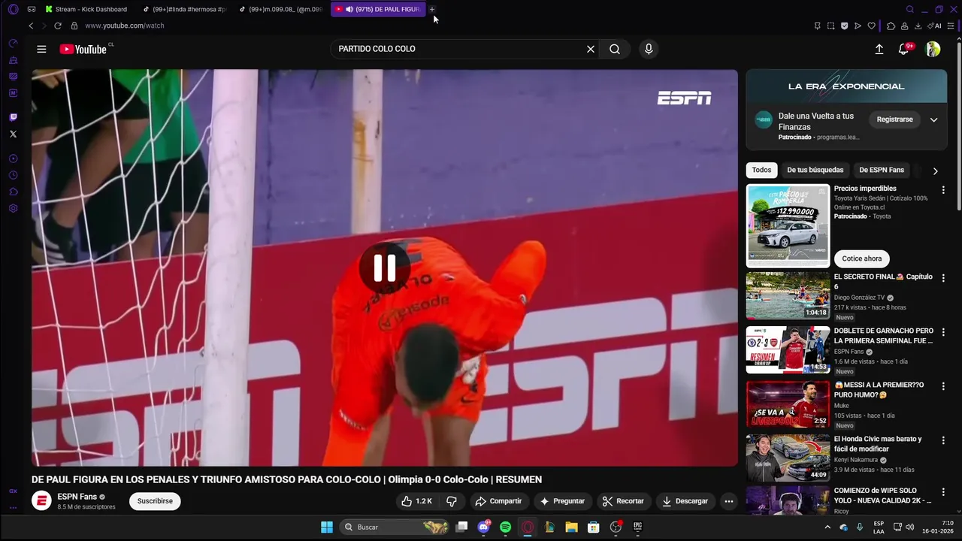Screen dimensions: 962x541
Task: Open the AI assistant button in toolbar
Action: [x=936, y=26]
